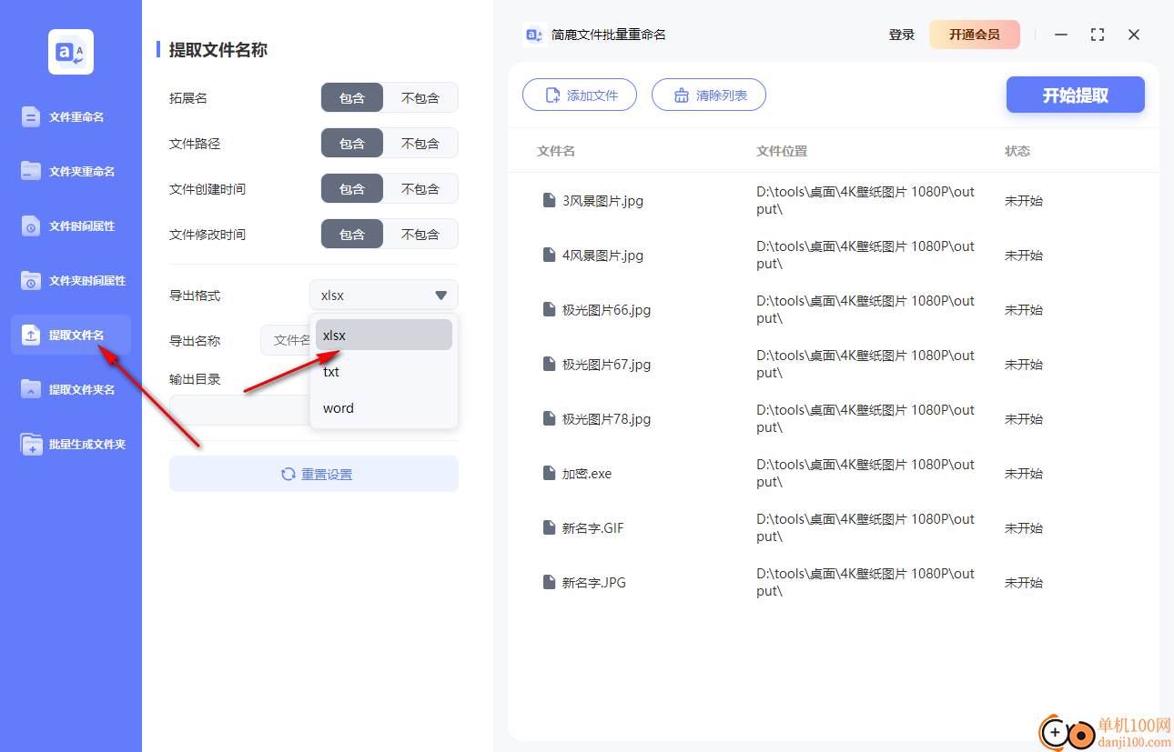Click the 文件时间属性 clock icon
The width and height of the screenshot is (1174, 752).
click(31, 226)
